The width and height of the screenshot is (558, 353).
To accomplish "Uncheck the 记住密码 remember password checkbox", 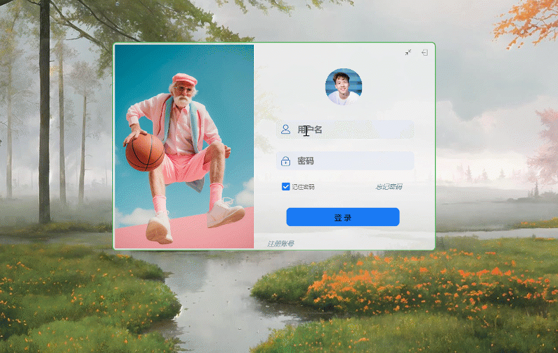I will pos(285,186).
